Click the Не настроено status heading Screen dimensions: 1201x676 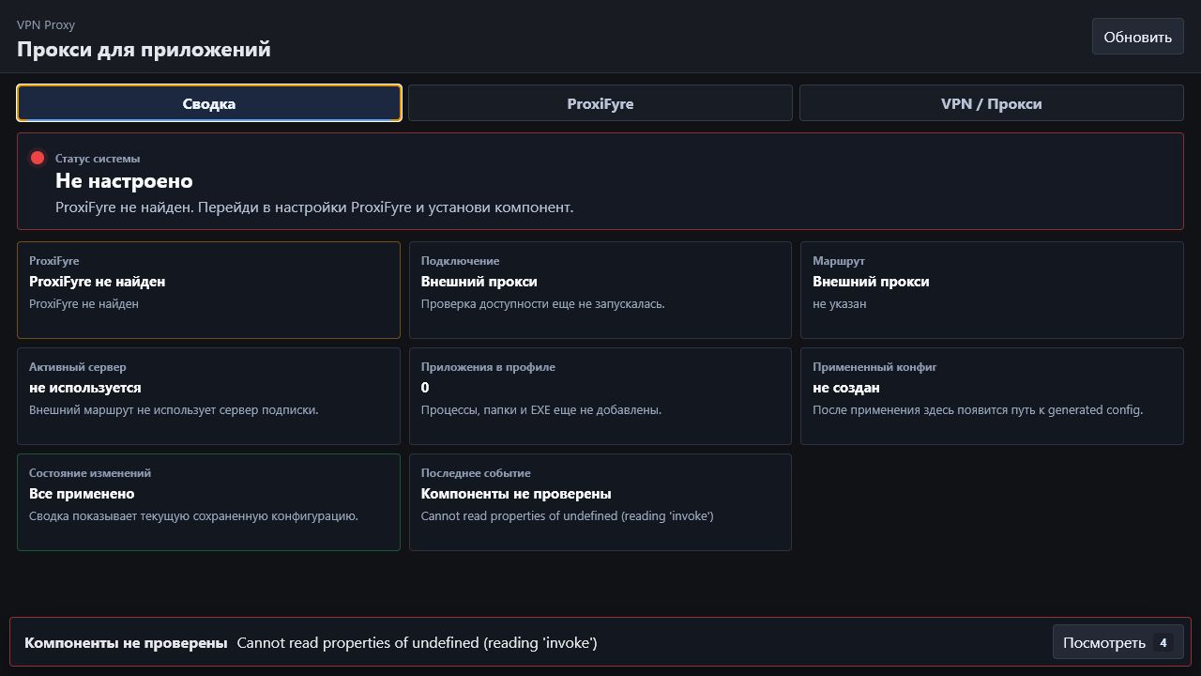point(124,180)
